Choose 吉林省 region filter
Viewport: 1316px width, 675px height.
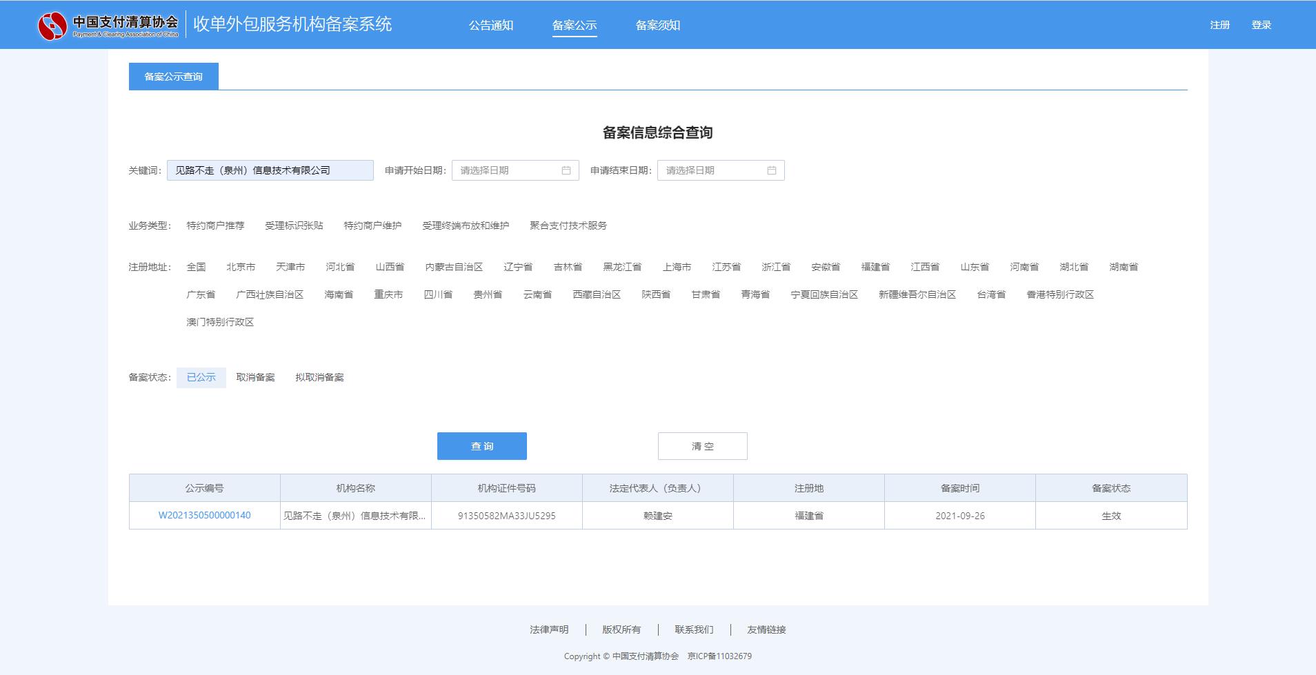tap(568, 267)
